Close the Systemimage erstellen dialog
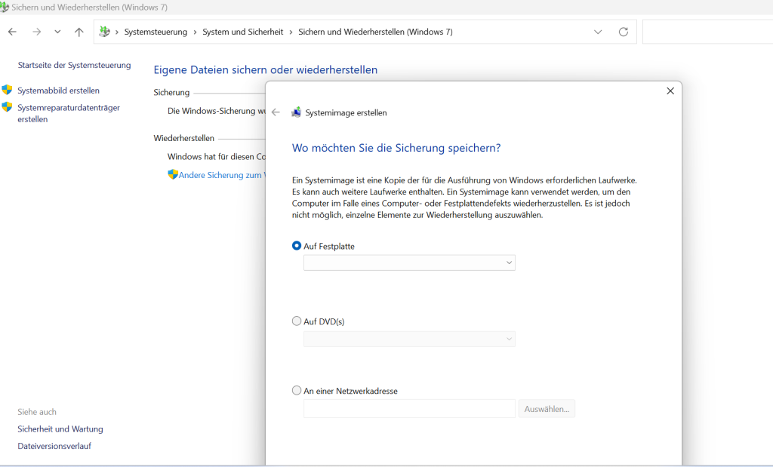This screenshot has width=773, height=467. [670, 91]
